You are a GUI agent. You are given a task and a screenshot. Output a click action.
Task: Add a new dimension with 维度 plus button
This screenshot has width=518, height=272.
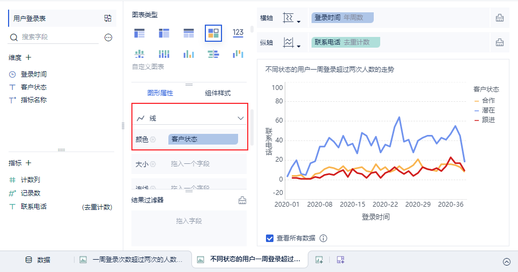[x=29, y=57]
